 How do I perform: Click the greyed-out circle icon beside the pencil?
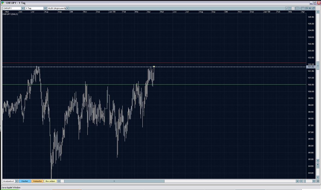(x=293, y=8)
